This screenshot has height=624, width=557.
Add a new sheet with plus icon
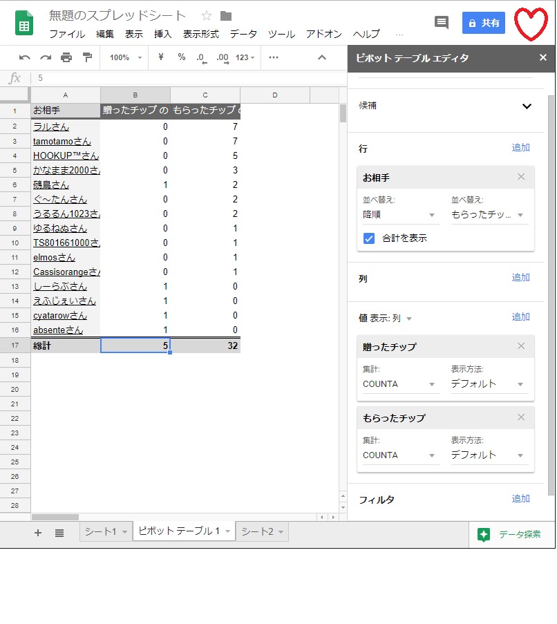[38, 533]
